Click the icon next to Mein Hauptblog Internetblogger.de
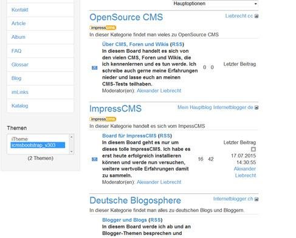This screenshot has height=238, width=296. (256, 108)
